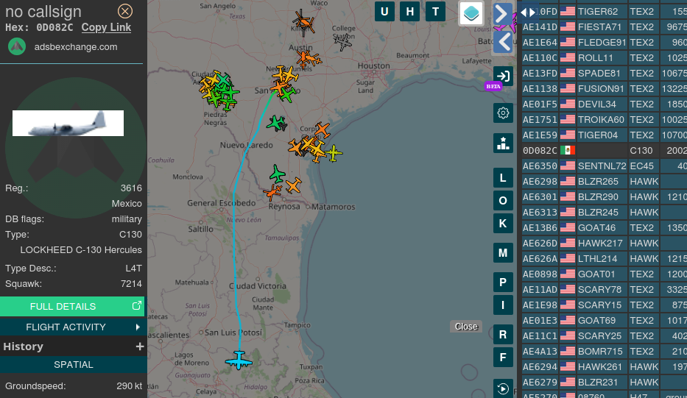Open the statistics podium icon
Image resolution: width=687 pixels, height=398 pixels.
click(503, 143)
